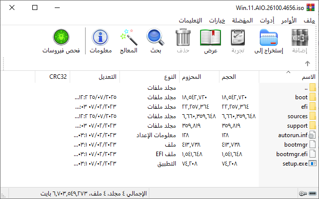This screenshot has height=199, width=319.
Task: Select the sources folder icon
Action: [x=313, y=116]
